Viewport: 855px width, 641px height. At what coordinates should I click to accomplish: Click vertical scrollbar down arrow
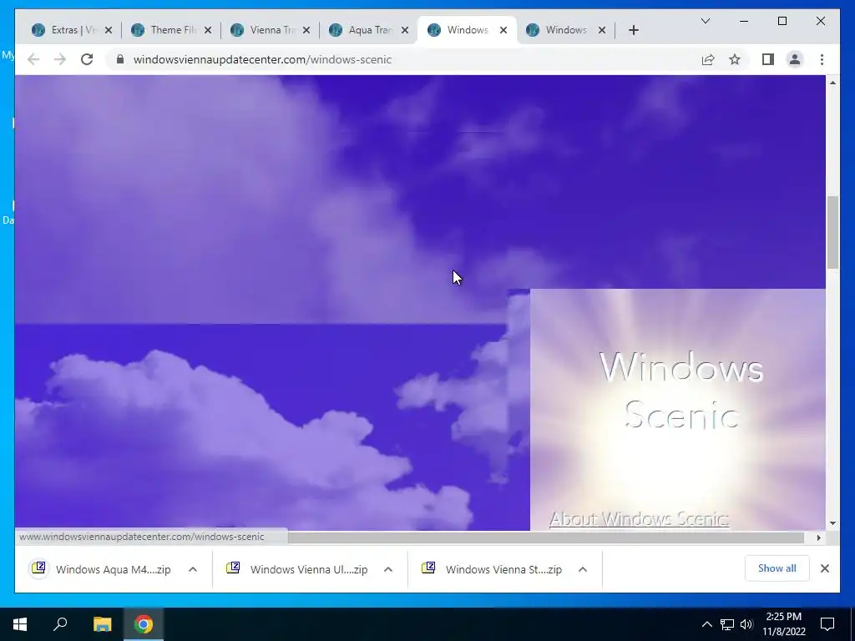click(832, 523)
